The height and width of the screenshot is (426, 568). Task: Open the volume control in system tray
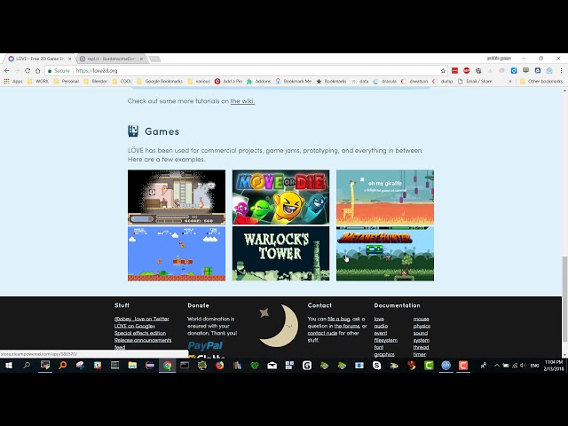point(523,366)
